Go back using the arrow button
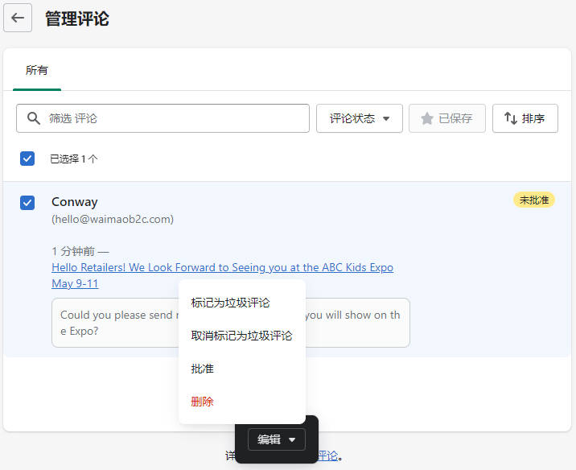 click(18, 18)
